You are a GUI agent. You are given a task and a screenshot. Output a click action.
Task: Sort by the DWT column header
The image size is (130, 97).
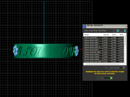click(x=115, y=35)
